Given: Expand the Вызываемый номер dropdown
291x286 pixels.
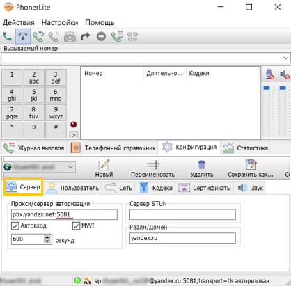Looking at the screenshot, I should tap(285, 58).
